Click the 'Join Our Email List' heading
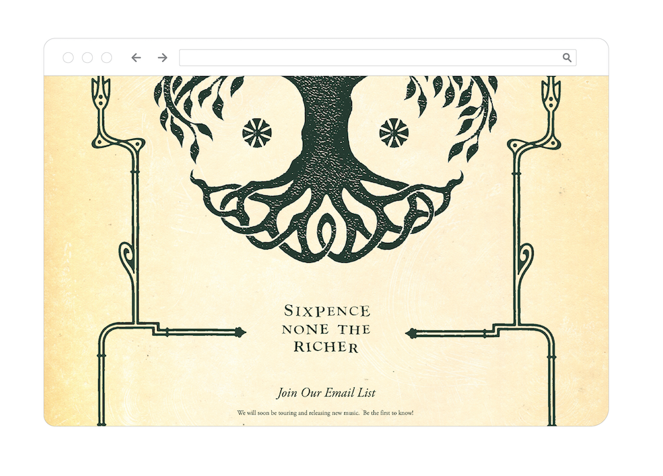663x476 pixels. pyautogui.click(x=326, y=393)
